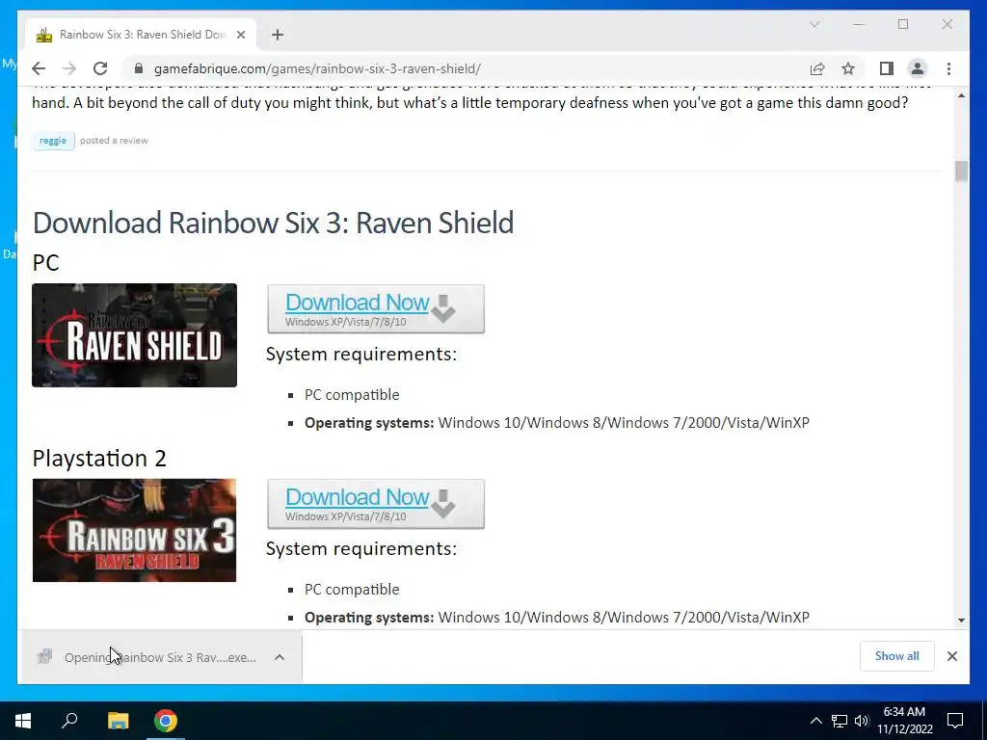Open the Chrome side panel

(887, 68)
